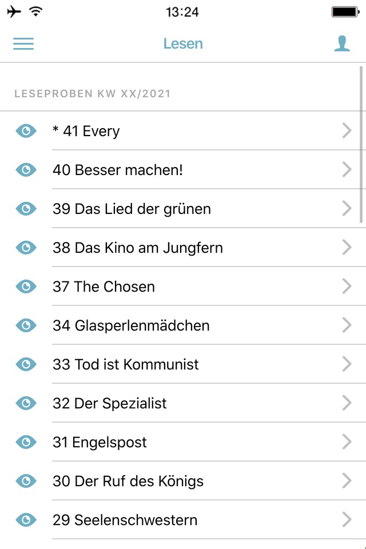Expand the Seelenschwestern chevron arrow
Image resolution: width=366 pixels, height=549 pixels.
[347, 520]
